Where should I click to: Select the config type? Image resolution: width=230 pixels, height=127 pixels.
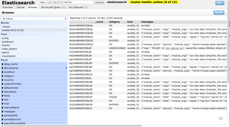34,38
